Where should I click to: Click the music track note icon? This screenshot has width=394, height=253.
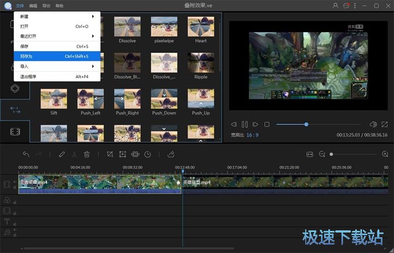(x=7, y=232)
